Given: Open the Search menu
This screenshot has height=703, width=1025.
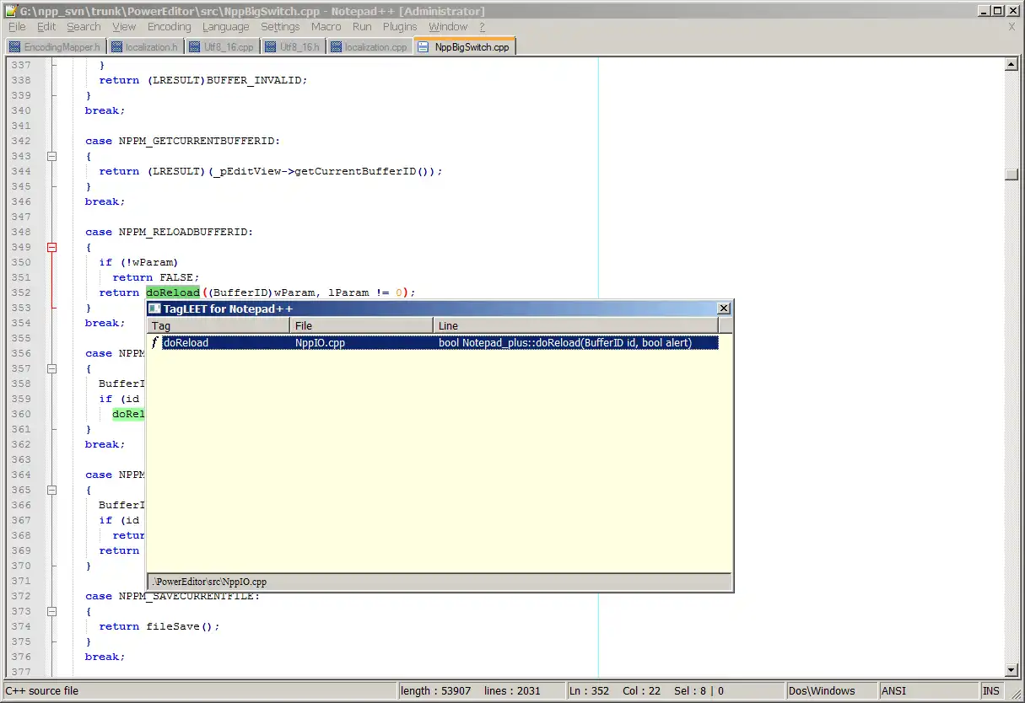Looking at the screenshot, I should [84, 27].
